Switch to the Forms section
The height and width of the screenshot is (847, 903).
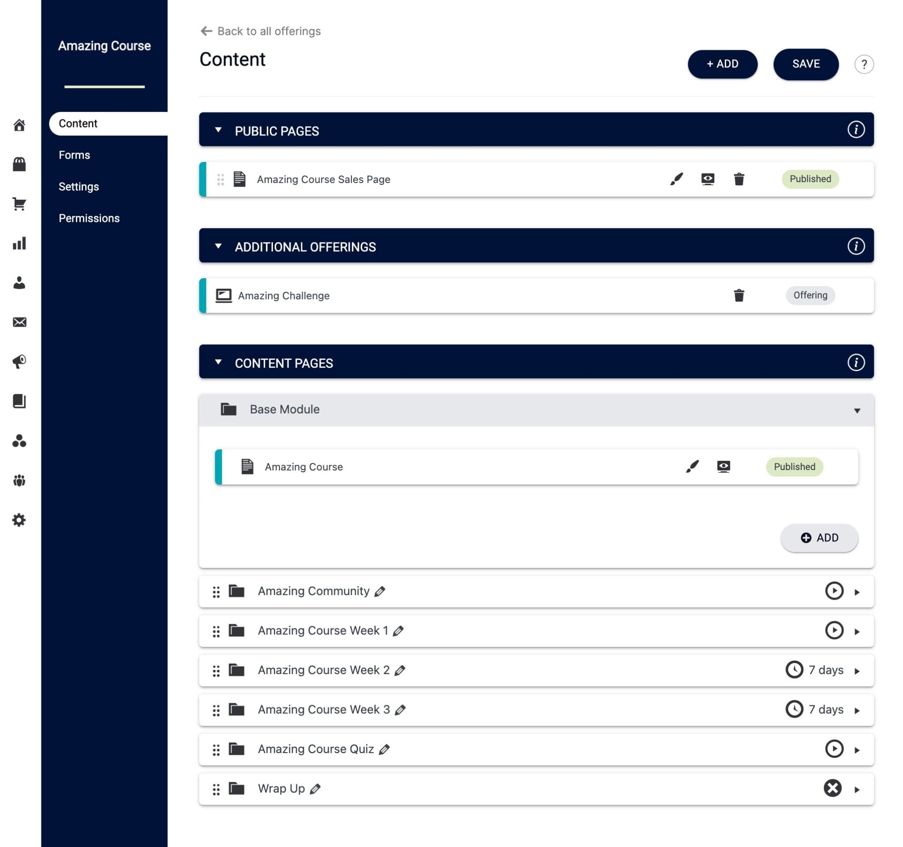(74, 155)
